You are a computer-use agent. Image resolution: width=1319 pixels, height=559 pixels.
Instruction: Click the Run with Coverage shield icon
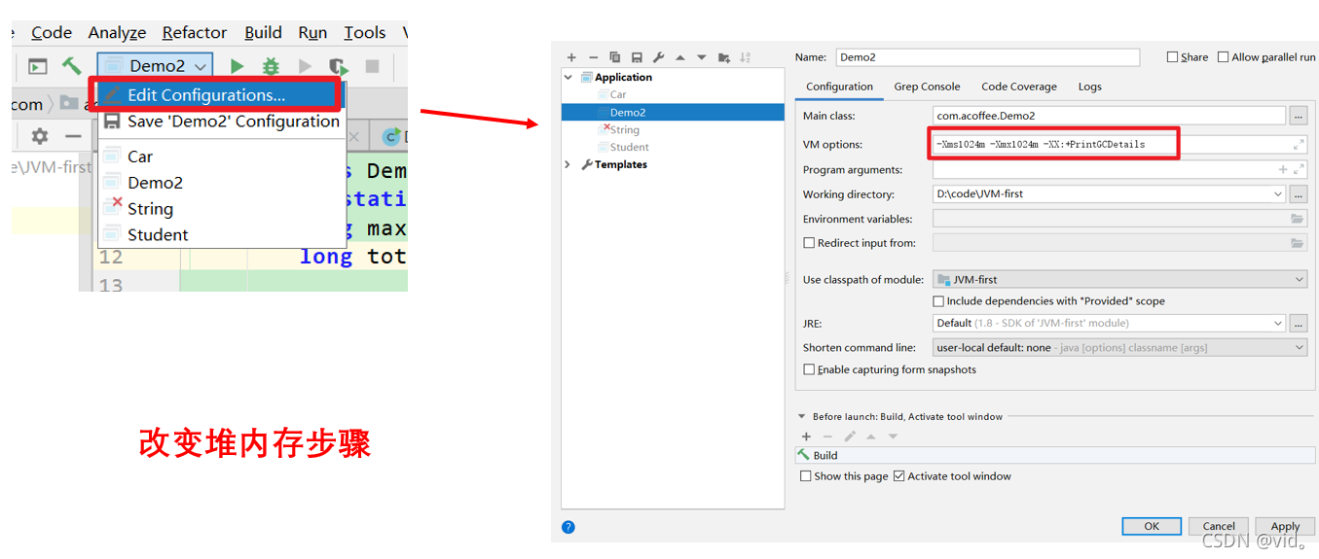click(338, 66)
